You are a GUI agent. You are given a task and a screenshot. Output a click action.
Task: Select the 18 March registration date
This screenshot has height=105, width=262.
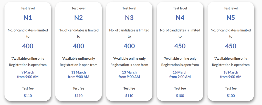click(231, 72)
